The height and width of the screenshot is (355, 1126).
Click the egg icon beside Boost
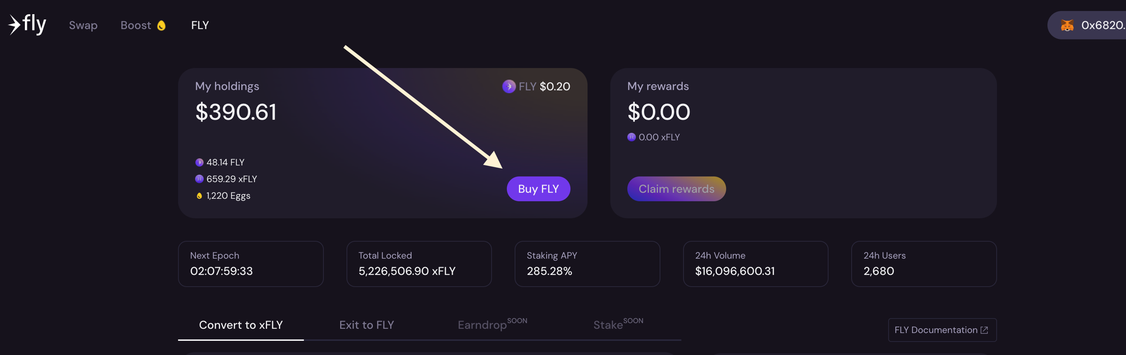click(161, 25)
